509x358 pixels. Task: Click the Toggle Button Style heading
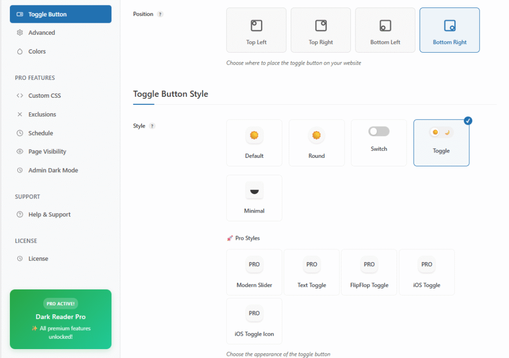click(170, 94)
